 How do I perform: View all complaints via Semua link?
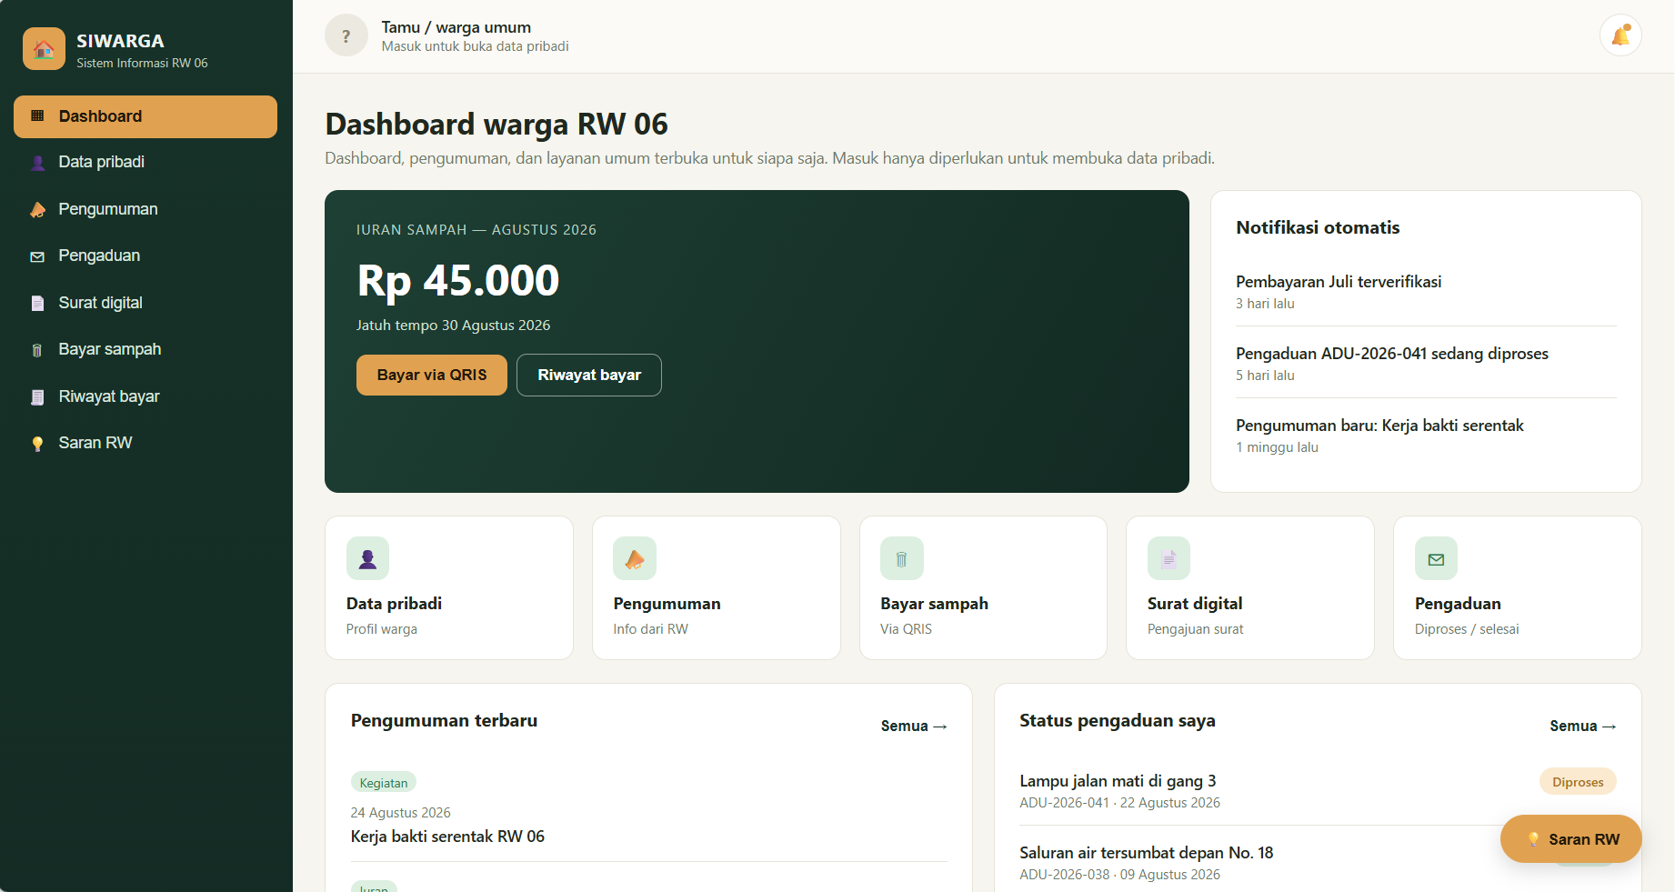1583,726
